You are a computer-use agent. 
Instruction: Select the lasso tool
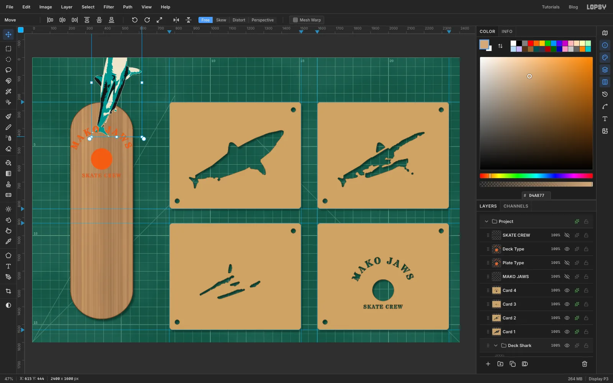click(8, 70)
